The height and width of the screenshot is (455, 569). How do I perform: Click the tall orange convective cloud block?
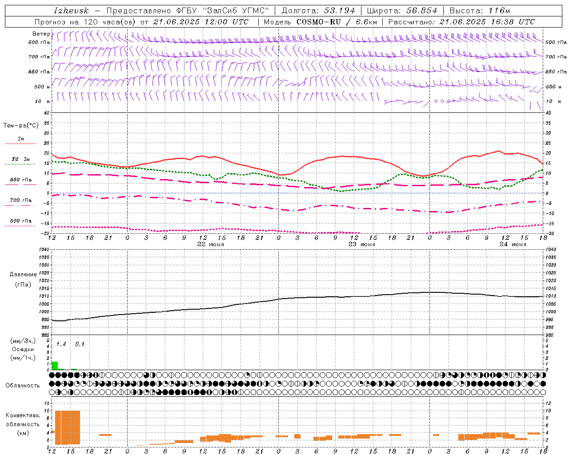tap(68, 427)
